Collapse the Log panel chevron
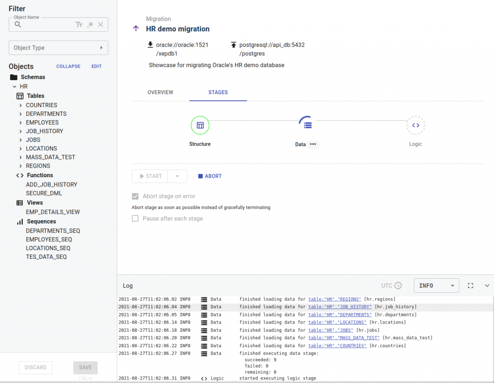This screenshot has height=383, width=494. pos(487,285)
